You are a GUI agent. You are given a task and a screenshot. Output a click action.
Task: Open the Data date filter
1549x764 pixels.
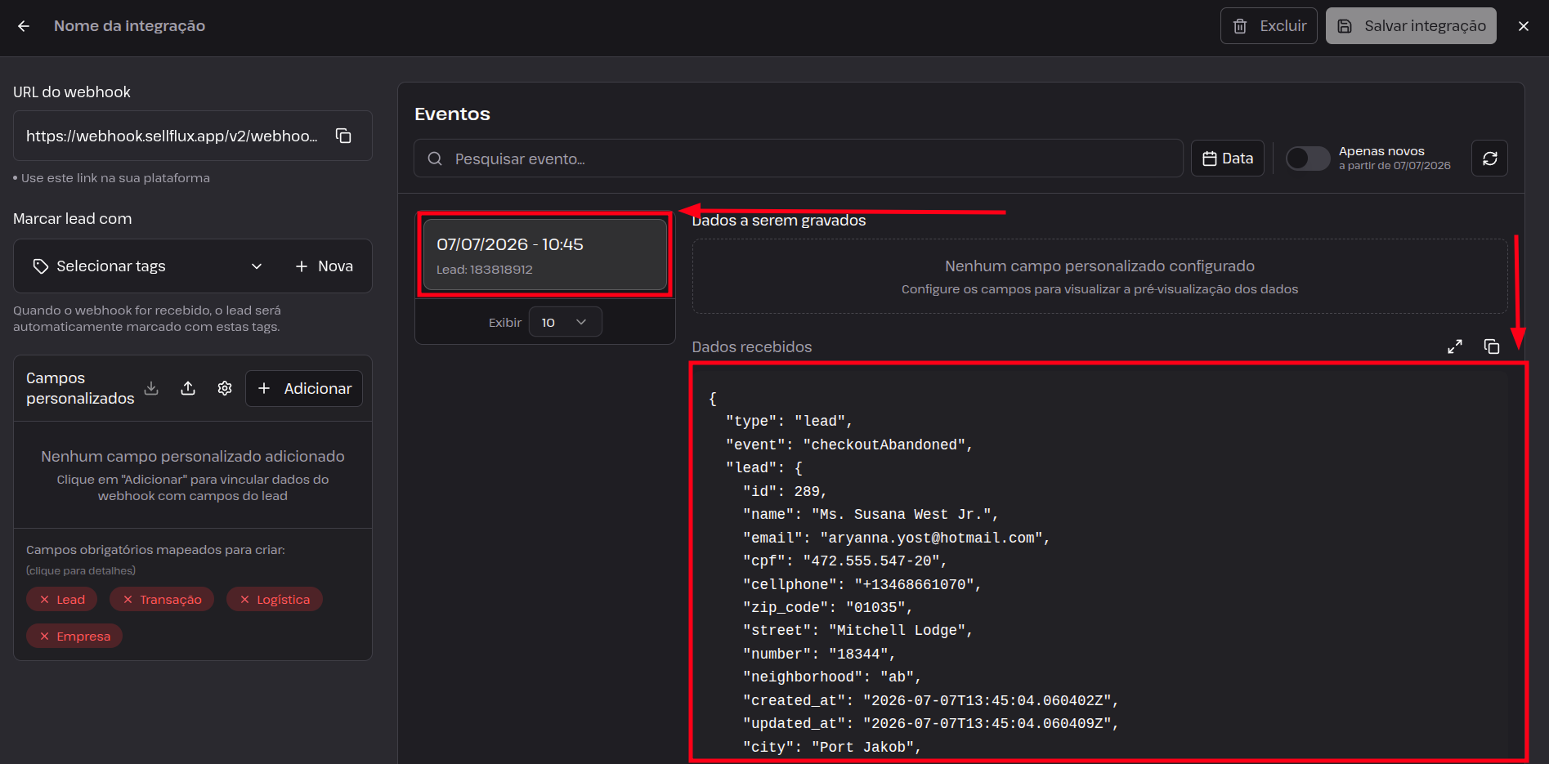click(1228, 159)
